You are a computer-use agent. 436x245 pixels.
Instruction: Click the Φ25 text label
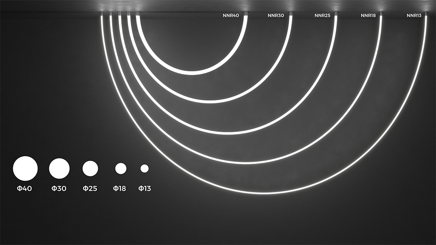pyautogui.click(x=90, y=189)
